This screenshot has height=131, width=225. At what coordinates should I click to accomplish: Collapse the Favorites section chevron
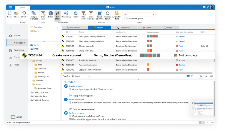pos(58,27)
